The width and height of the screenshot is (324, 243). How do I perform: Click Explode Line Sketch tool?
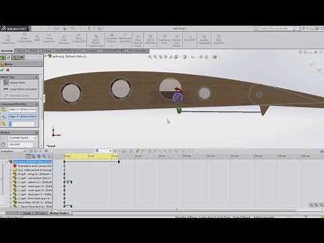pyautogui.click(x=176, y=41)
